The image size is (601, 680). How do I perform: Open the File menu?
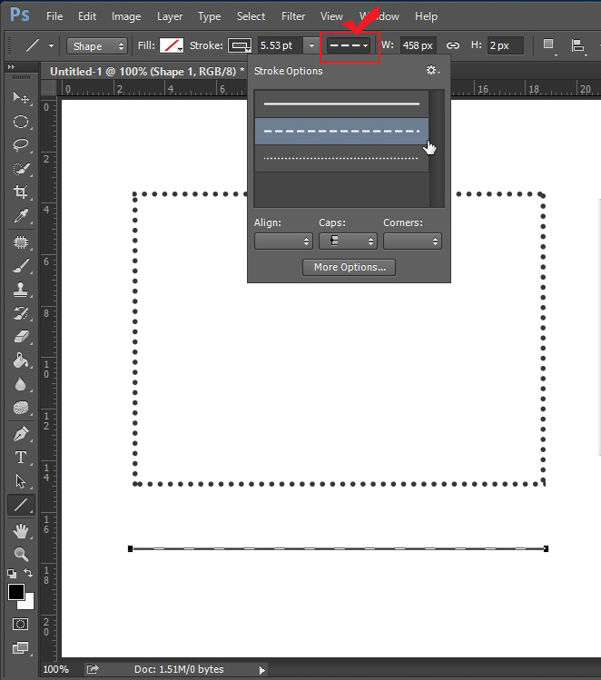click(54, 16)
